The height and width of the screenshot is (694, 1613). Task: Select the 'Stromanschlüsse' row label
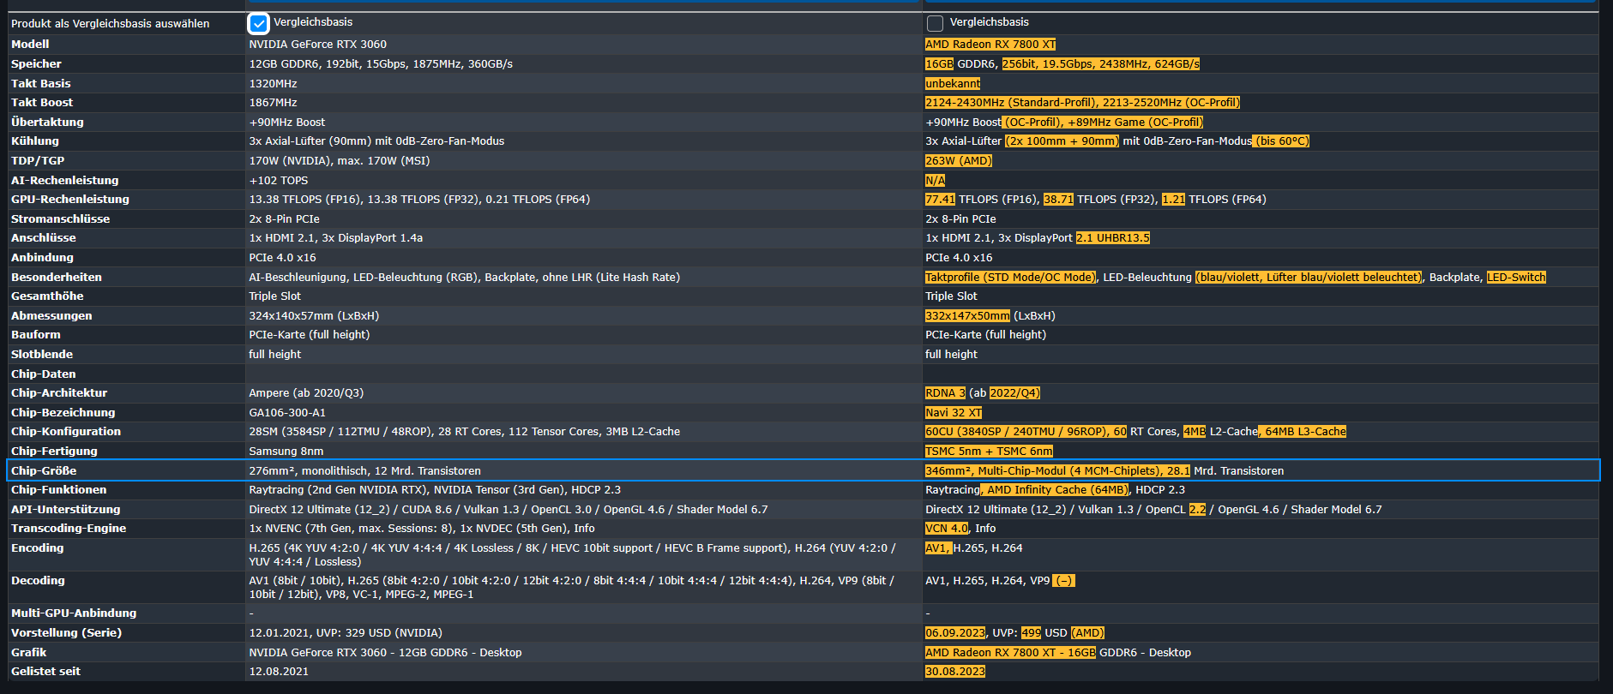[60, 219]
